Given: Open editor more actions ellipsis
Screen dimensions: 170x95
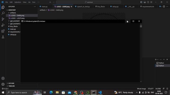Looking at the screenshot, I should coord(167,7).
